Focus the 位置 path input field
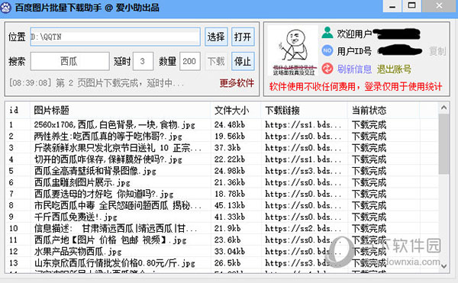The width and height of the screenshot is (458, 283). 115,37
